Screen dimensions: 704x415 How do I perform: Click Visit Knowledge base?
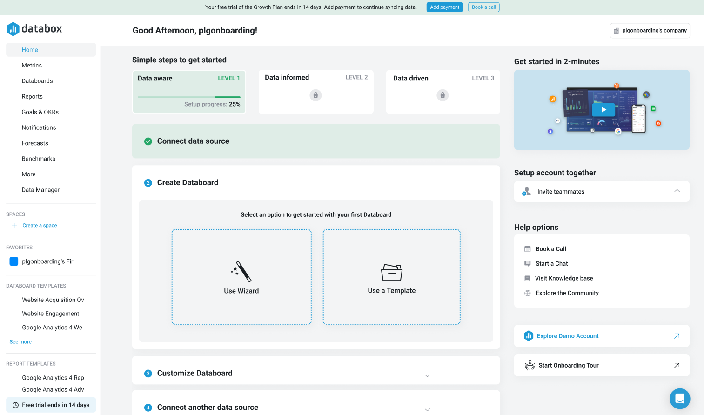564,278
